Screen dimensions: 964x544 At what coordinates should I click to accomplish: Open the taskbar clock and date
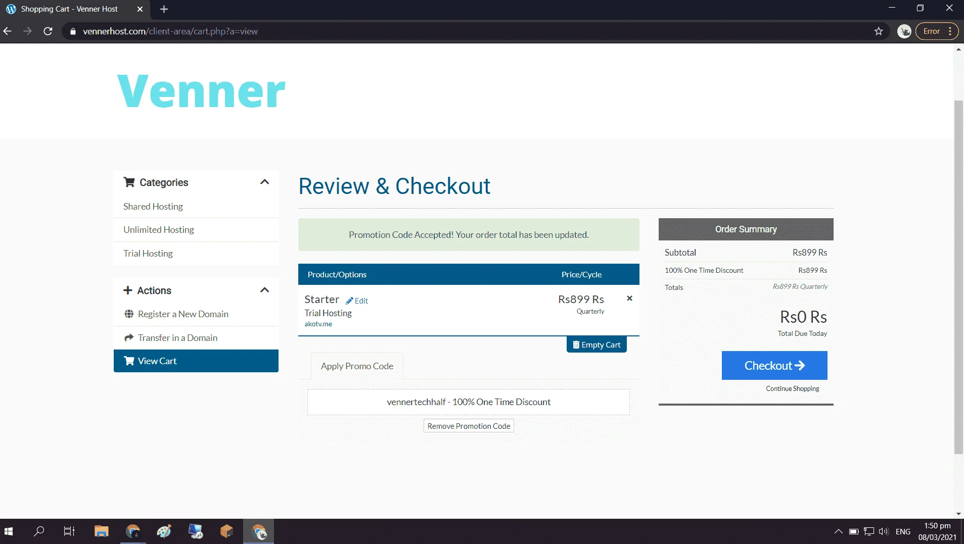937,531
